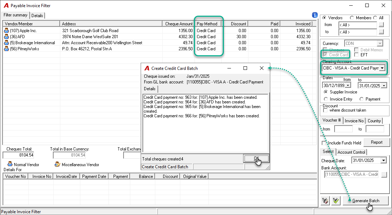This screenshot has height=215, width=392.
Task: Open the Invoice No tab
Action: tap(354, 121)
